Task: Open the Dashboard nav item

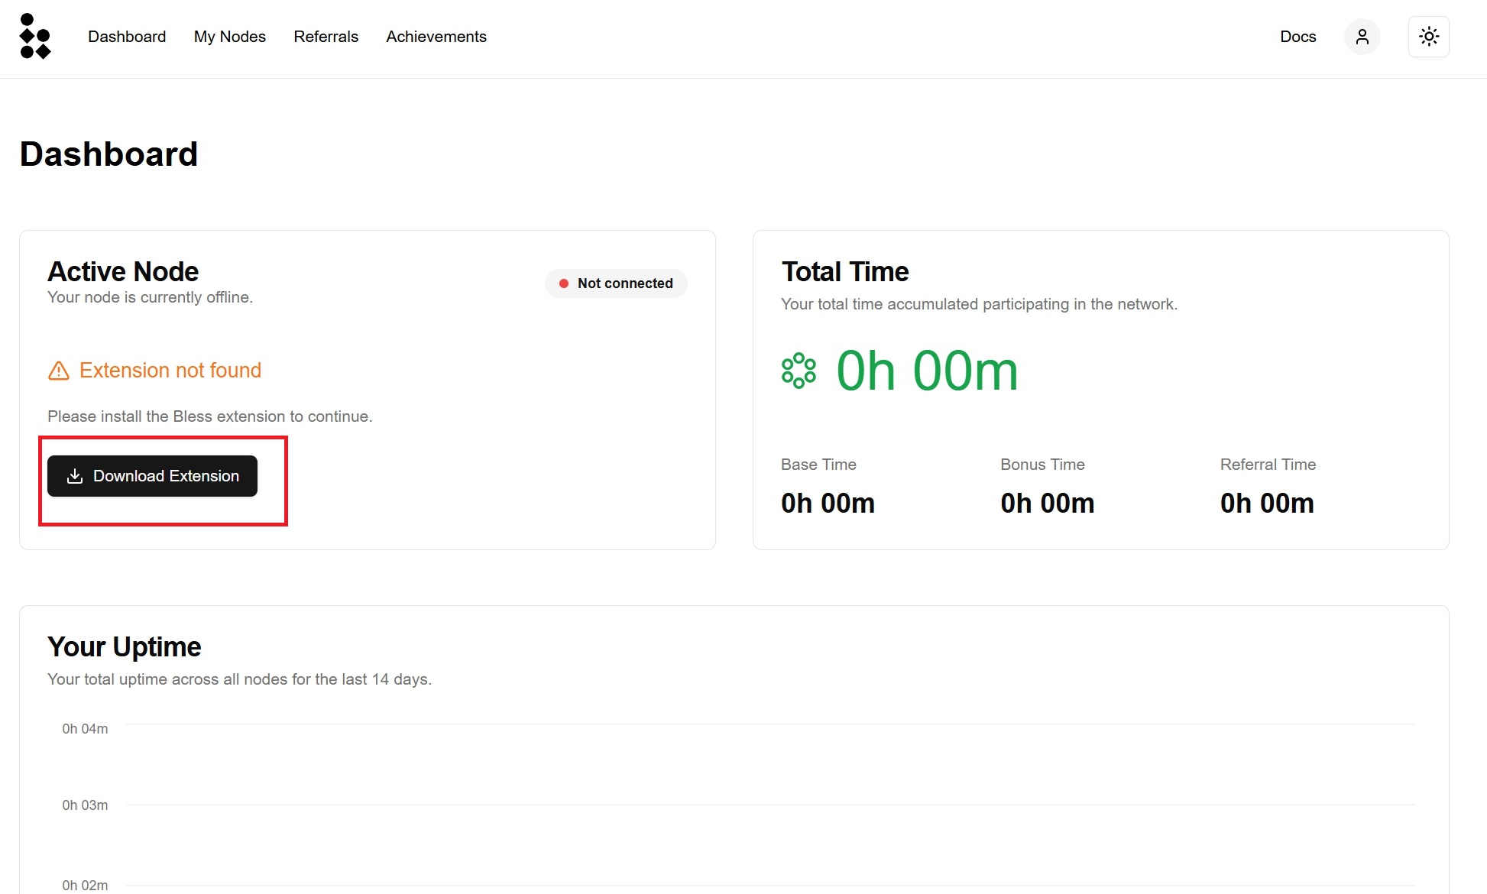Action: click(127, 37)
